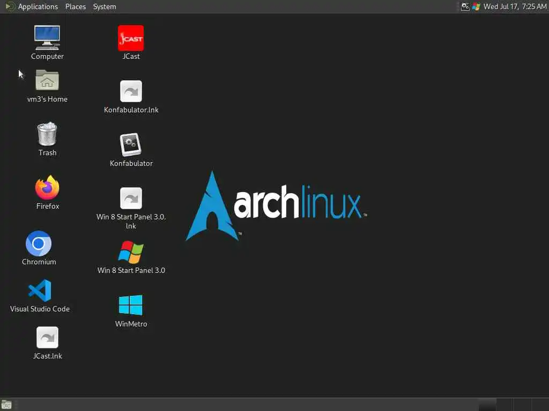Click the highlighted first workspace in bottom panel

click(487, 405)
